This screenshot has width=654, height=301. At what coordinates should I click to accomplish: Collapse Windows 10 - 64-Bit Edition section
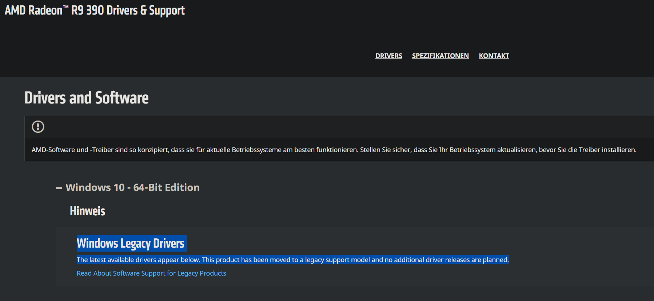pos(59,188)
